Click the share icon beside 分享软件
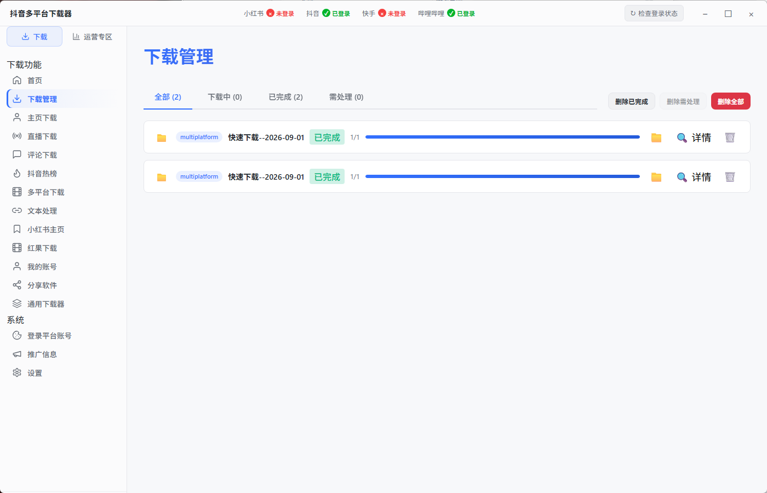Screen dimensions: 767x493 [x=17, y=285]
